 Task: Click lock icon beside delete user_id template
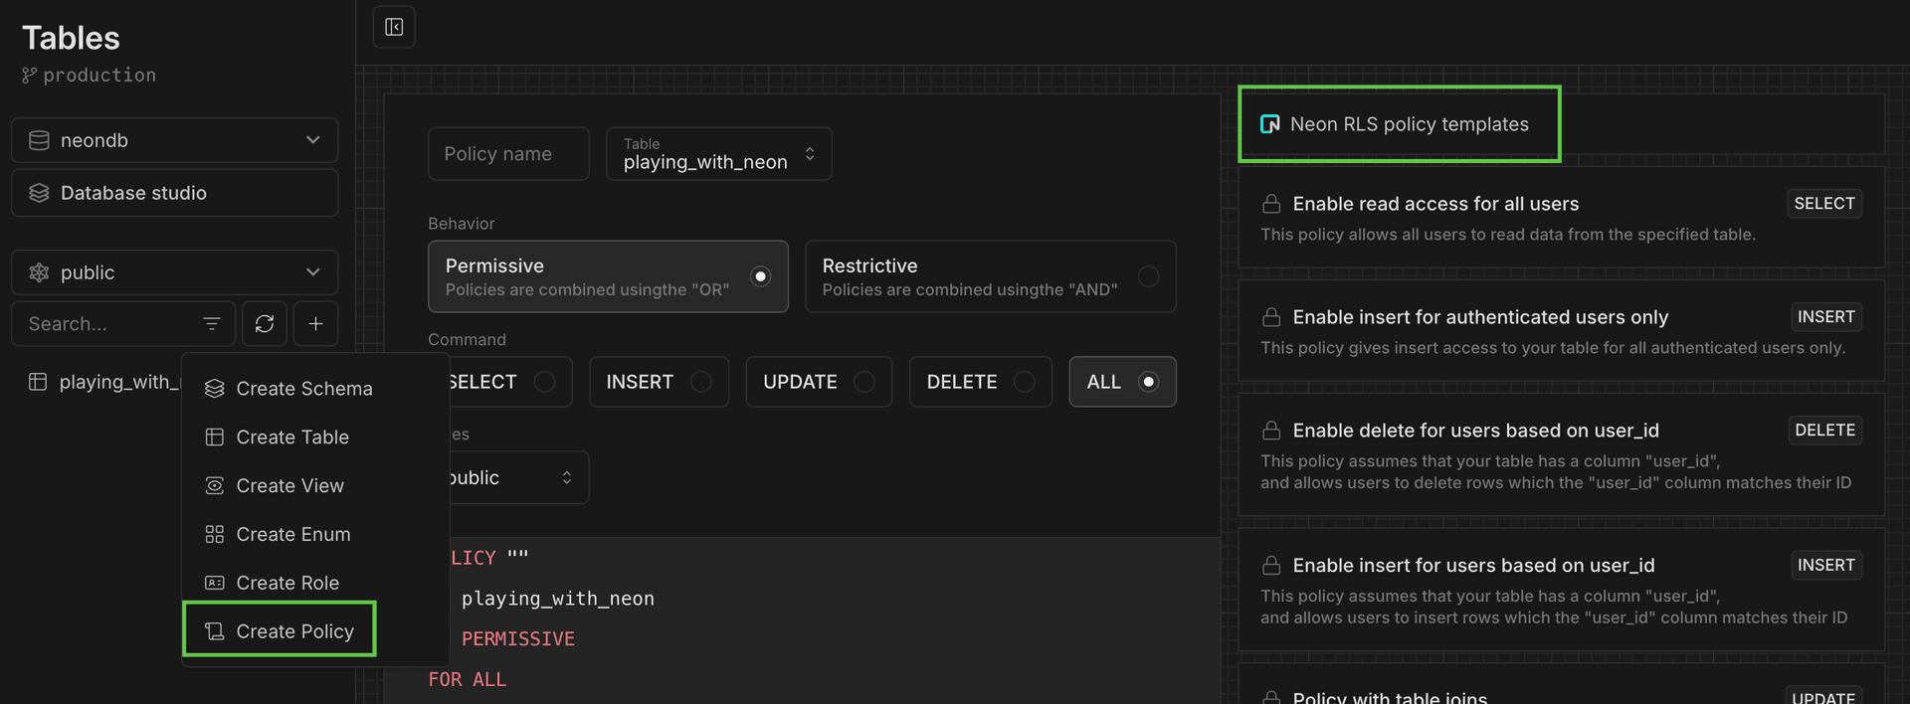tap(1270, 431)
